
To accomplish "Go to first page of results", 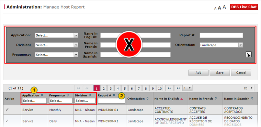I will tap(78, 88).
